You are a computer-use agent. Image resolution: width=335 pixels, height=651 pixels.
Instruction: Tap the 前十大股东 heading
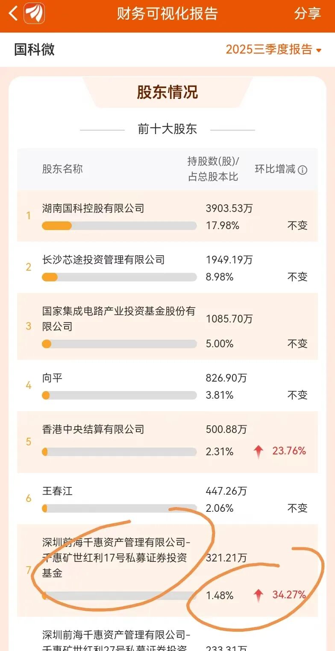[167, 129]
